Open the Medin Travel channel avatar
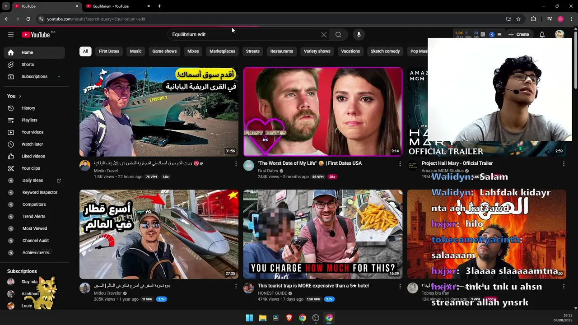The height and width of the screenshot is (325, 578). pyautogui.click(x=85, y=165)
